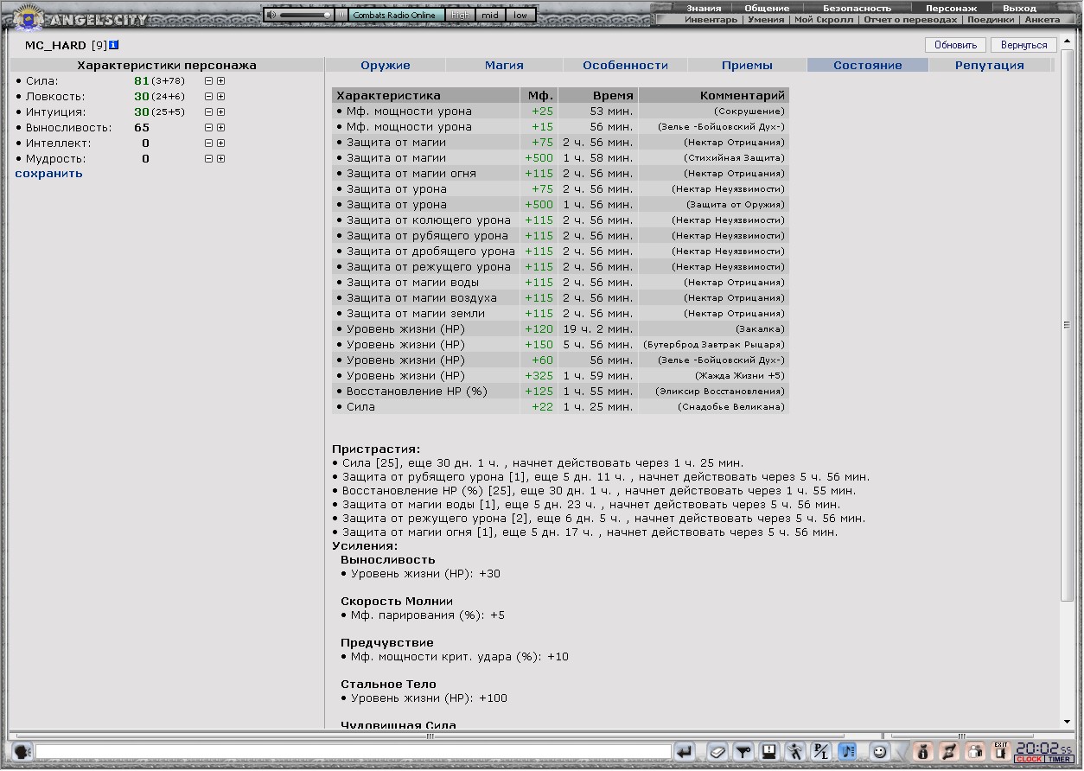Click the CLOCK label under the time
The height and width of the screenshot is (771, 1084).
(x=1030, y=759)
